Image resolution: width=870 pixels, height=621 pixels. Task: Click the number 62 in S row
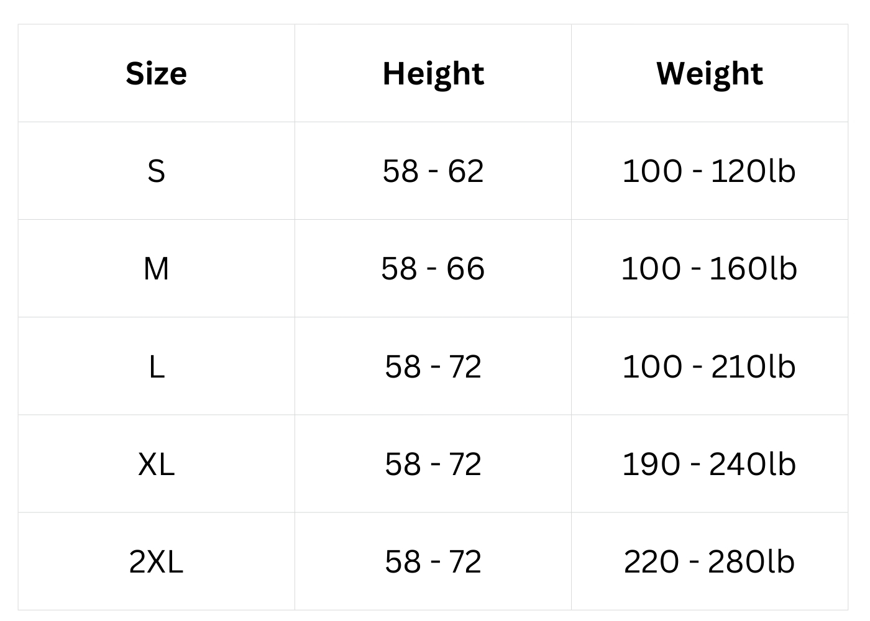pyautogui.click(x=465, y=171)
